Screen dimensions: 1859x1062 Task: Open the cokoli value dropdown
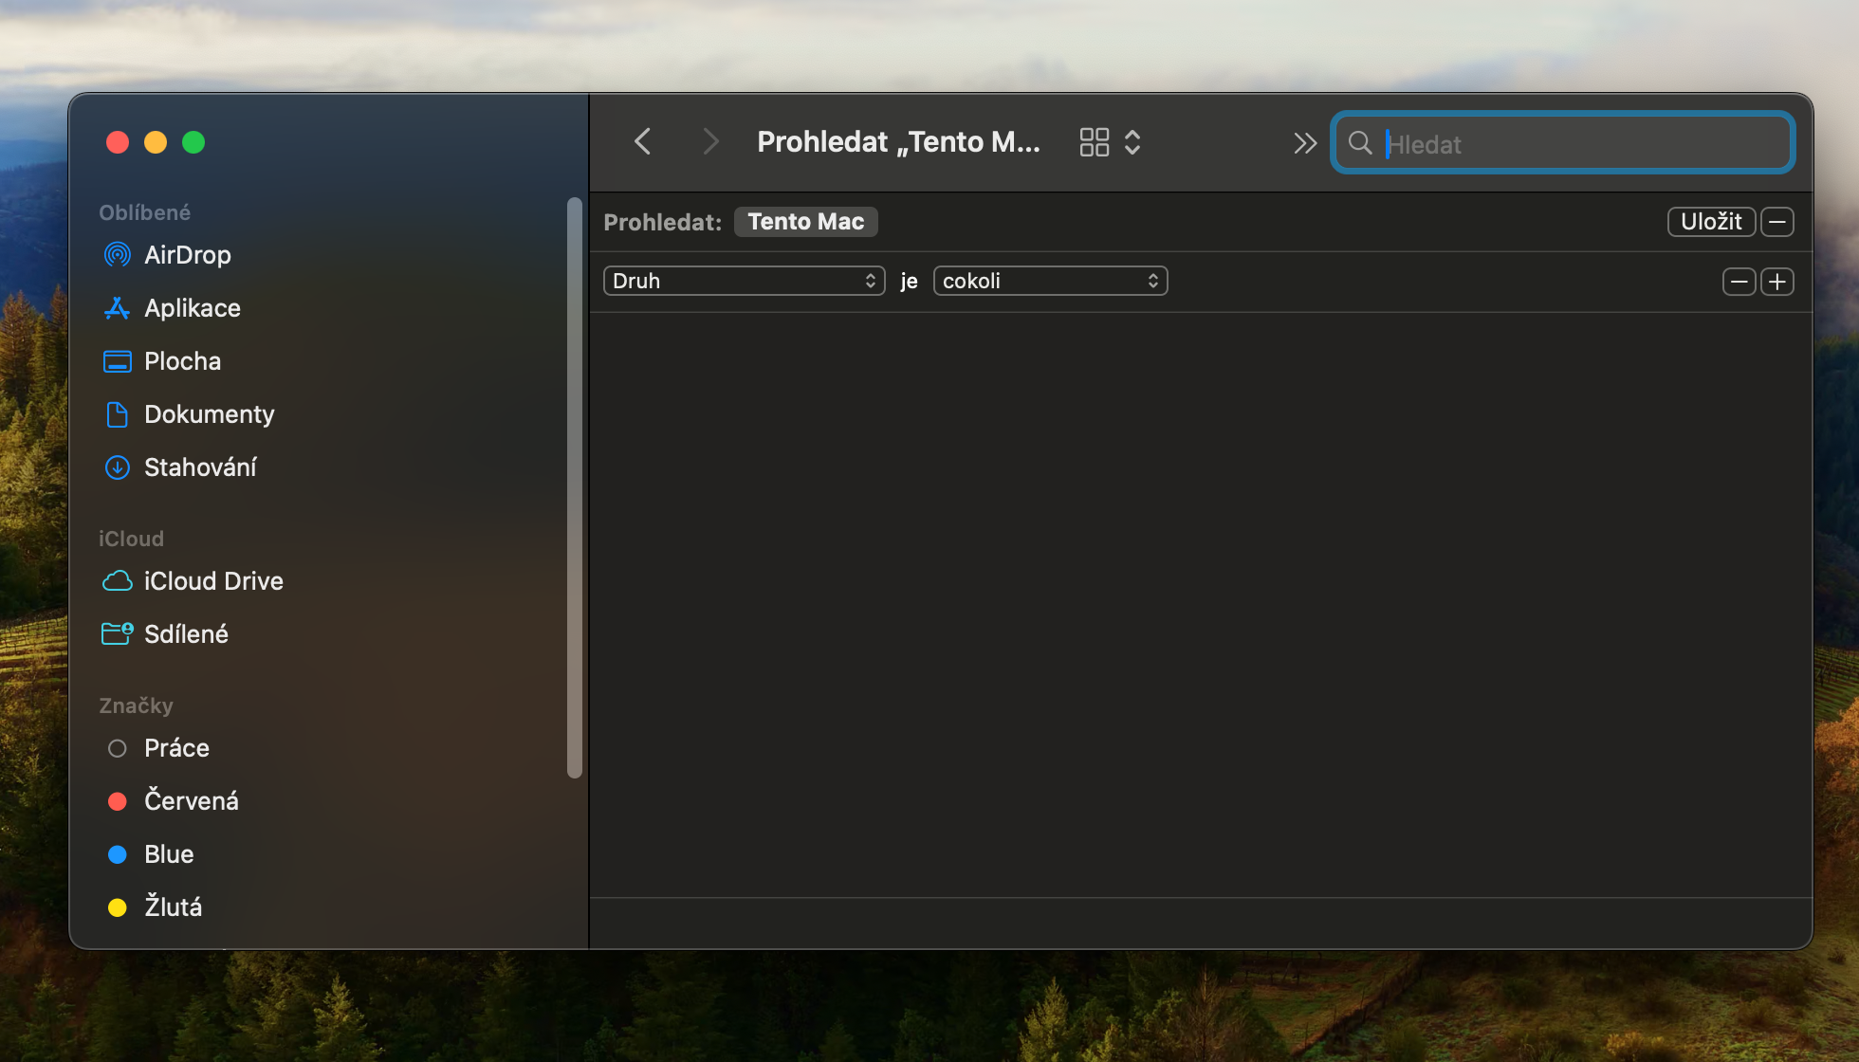[x=1050, y=282]
